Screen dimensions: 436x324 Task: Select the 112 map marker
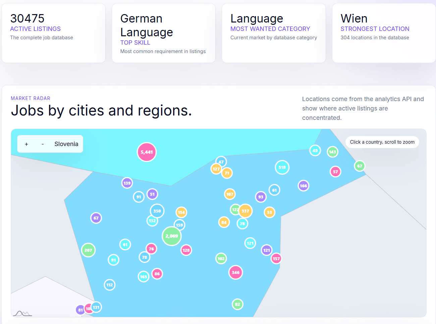(x=110, y=285)
